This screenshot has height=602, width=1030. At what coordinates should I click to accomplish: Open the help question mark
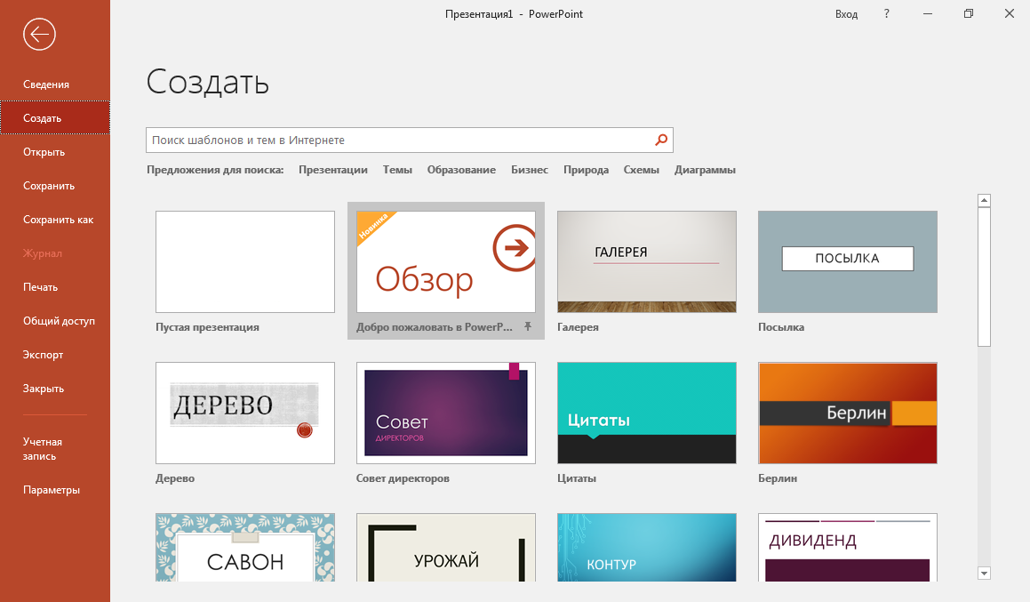click(887, 14)
